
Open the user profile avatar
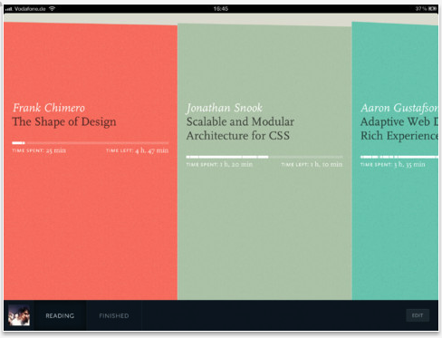(19, 315)
